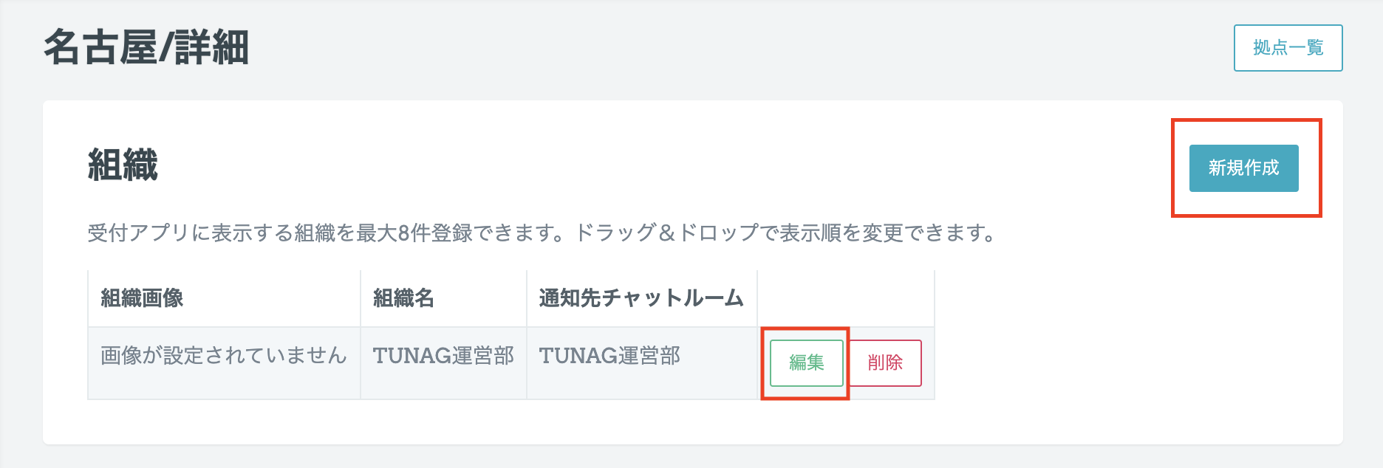
Task: Click the 組織画像 column header
Action: point(142,298)
